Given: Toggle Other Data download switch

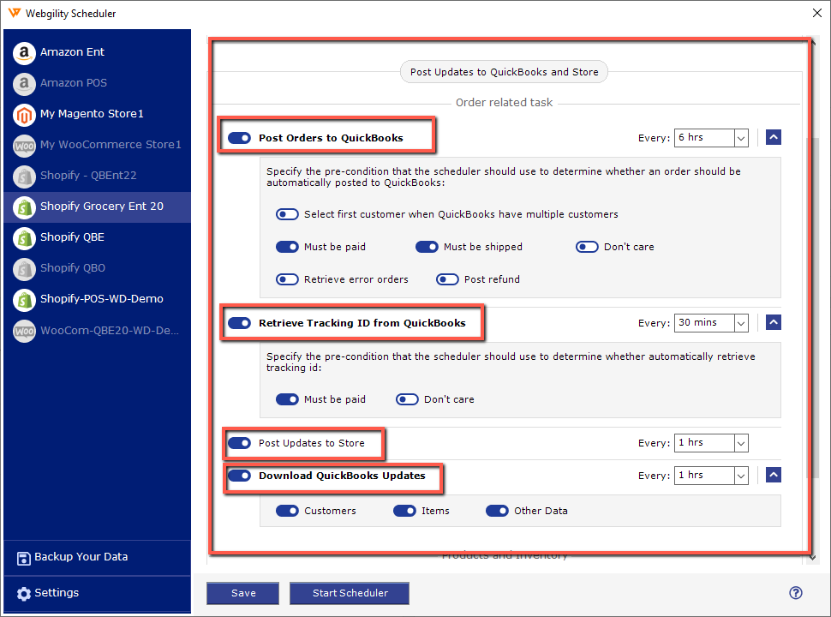Looking at the screenshot, I should 497,511.
